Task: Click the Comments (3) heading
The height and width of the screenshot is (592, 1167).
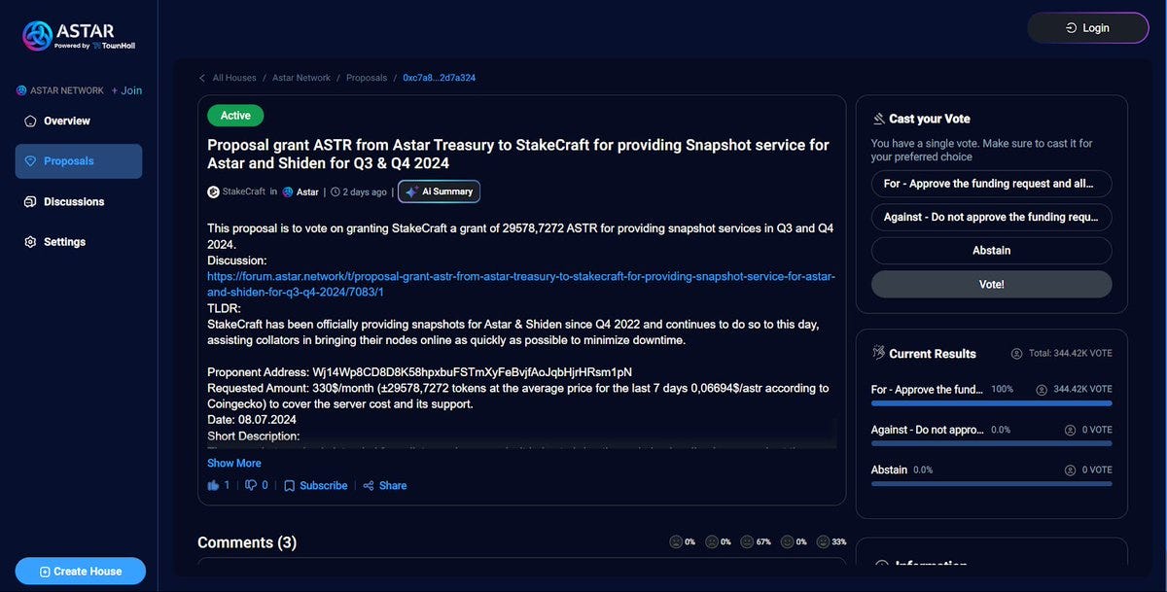Action: [x=247, y=542]
